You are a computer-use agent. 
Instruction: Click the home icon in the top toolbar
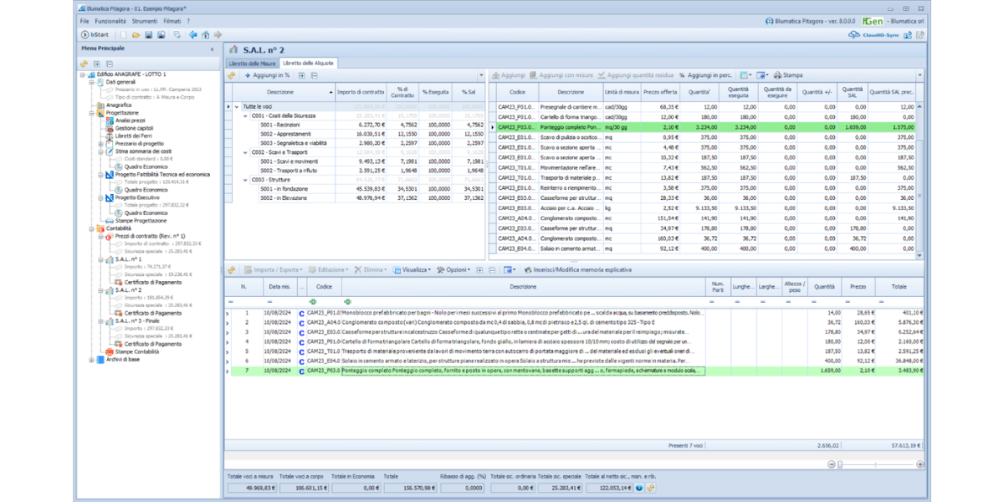coord(206,35)
